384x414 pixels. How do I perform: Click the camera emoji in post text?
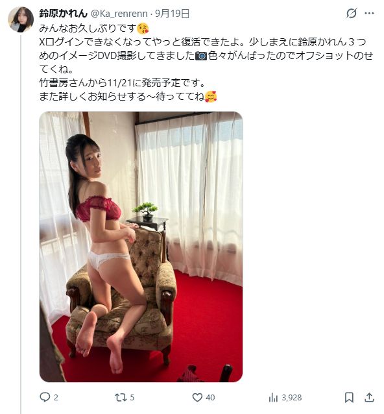(201, 56)
